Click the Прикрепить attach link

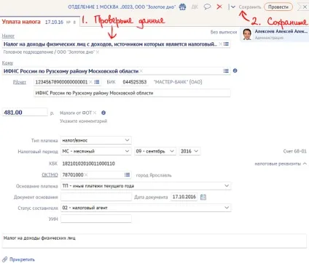pyautogui.click(x=22, y=259)
